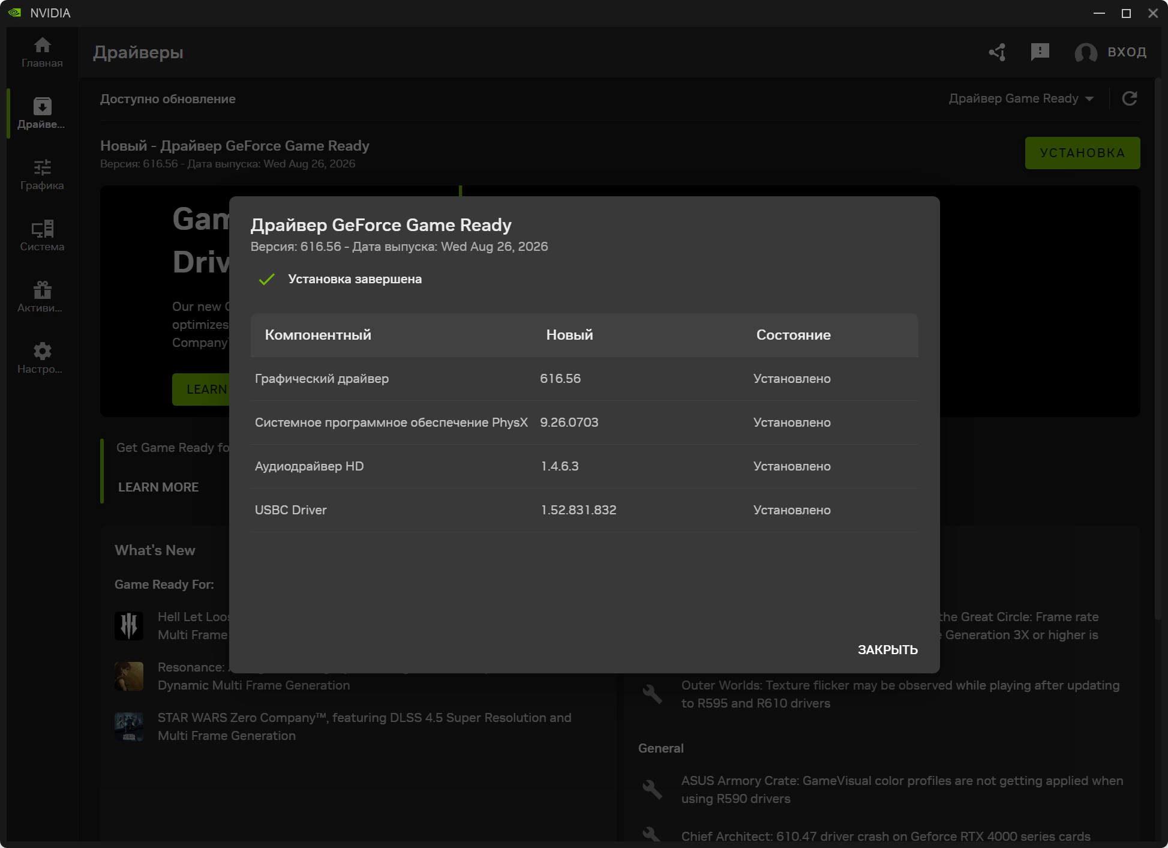Click the Chief Architect driver crash entry

coord(885,837)
